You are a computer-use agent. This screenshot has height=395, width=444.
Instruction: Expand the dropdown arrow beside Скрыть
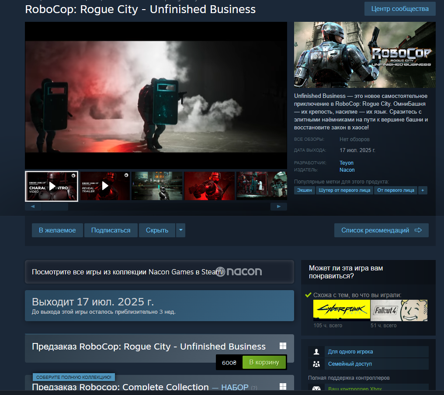click(180, 230)
